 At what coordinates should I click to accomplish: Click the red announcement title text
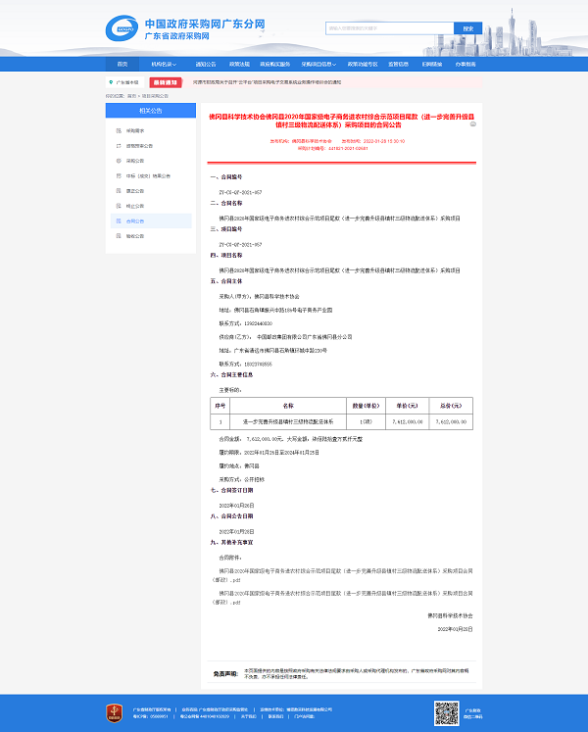click(341, 121)
